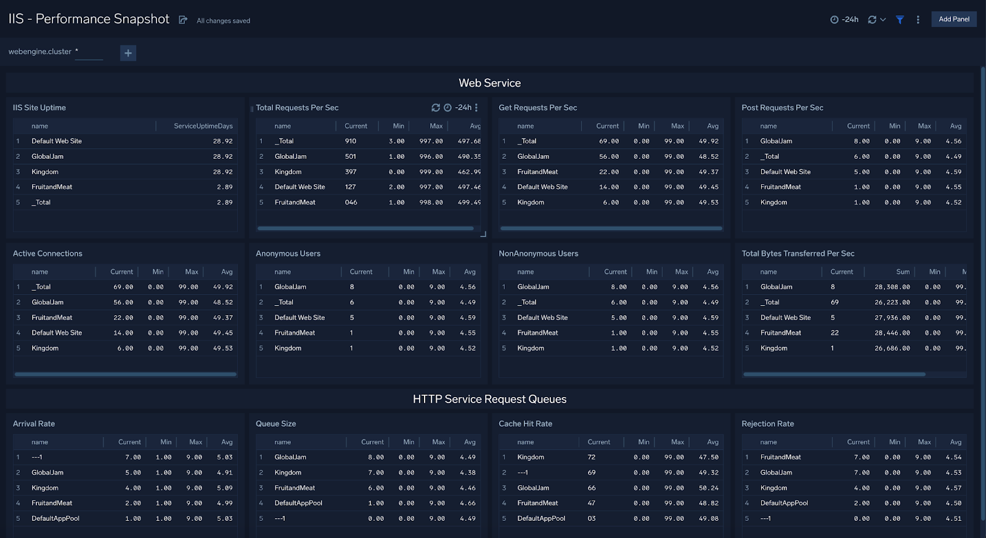986x538 pixels.
Task: Expand the refresh interval dropdown arrow
Action: 883,20
